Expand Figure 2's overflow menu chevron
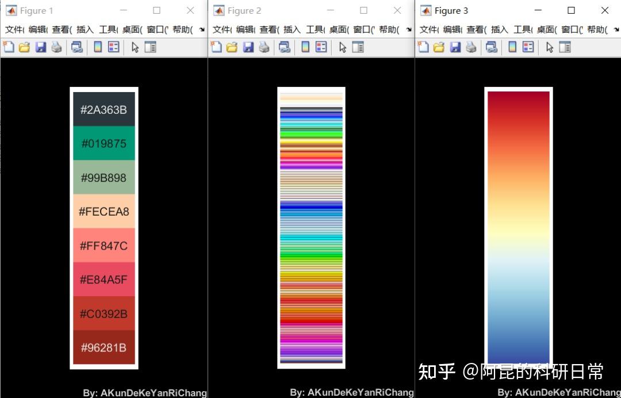Screen dimensions: 621x398 click(409, 30)
